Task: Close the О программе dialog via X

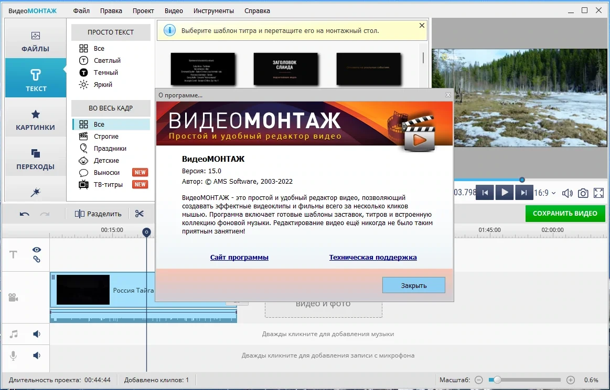Action: [448, 95]
